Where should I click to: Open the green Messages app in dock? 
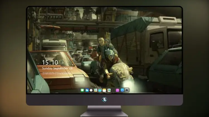(x=82, y=90)
